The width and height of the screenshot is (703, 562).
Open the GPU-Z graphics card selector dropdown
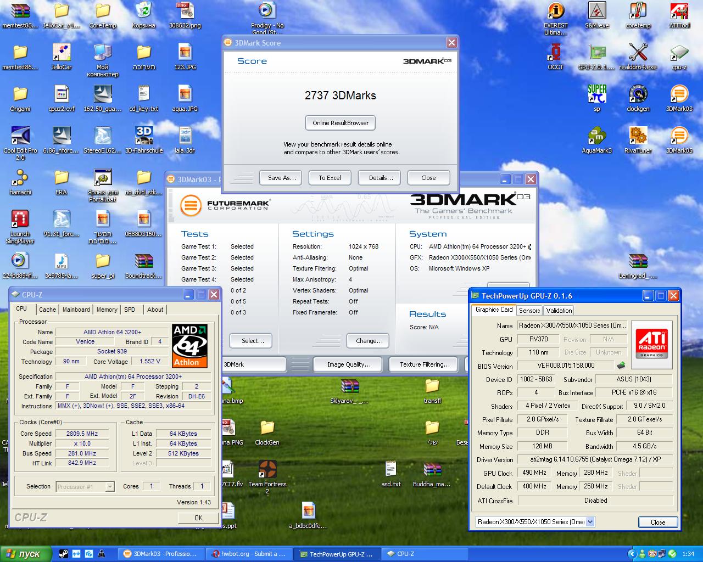point(535,522)
